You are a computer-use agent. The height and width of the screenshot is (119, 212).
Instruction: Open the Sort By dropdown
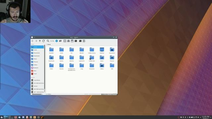pyautogui.click(x=52, y=41)
